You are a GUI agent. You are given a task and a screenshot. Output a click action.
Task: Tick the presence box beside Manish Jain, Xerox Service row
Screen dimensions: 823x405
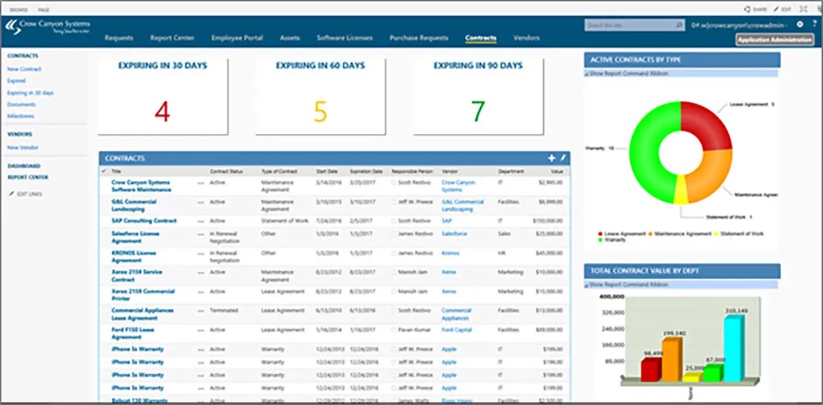point(394,273)
